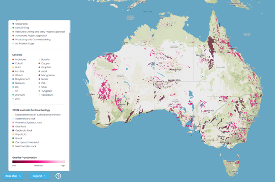Click Resource Drilling and Early Project Appraisal dot
The width and height of the screenshot is (275, 182).
(13, 32)
